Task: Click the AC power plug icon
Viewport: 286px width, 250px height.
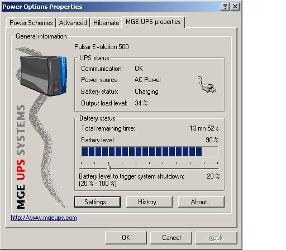Action: (x=207, y=85)
